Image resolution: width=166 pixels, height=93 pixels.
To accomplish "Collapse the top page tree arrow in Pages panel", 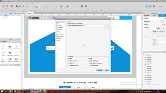I will pyautogui.click(x=1, y=15).
